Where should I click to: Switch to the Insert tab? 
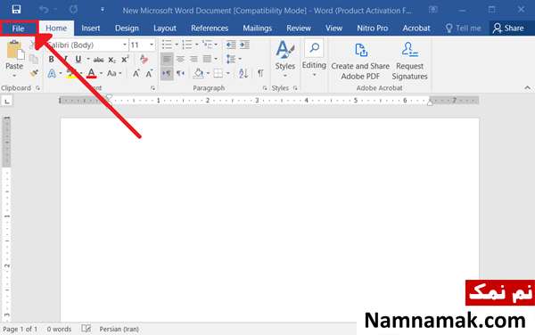tap(91, 29)
